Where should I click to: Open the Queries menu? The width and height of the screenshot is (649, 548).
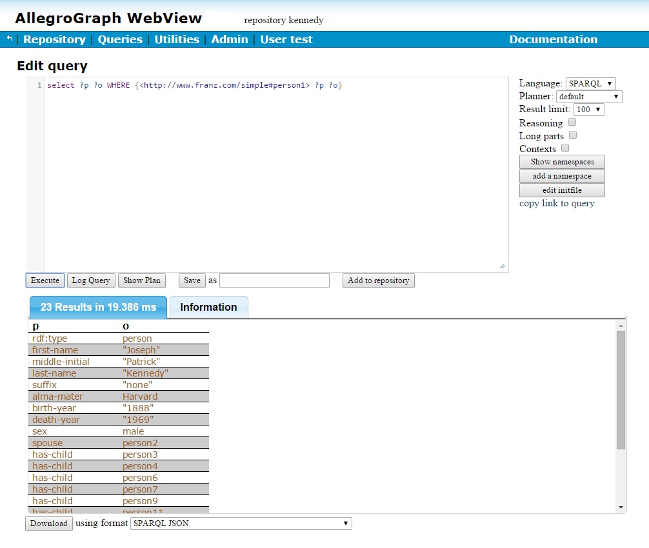coord(120,39)
